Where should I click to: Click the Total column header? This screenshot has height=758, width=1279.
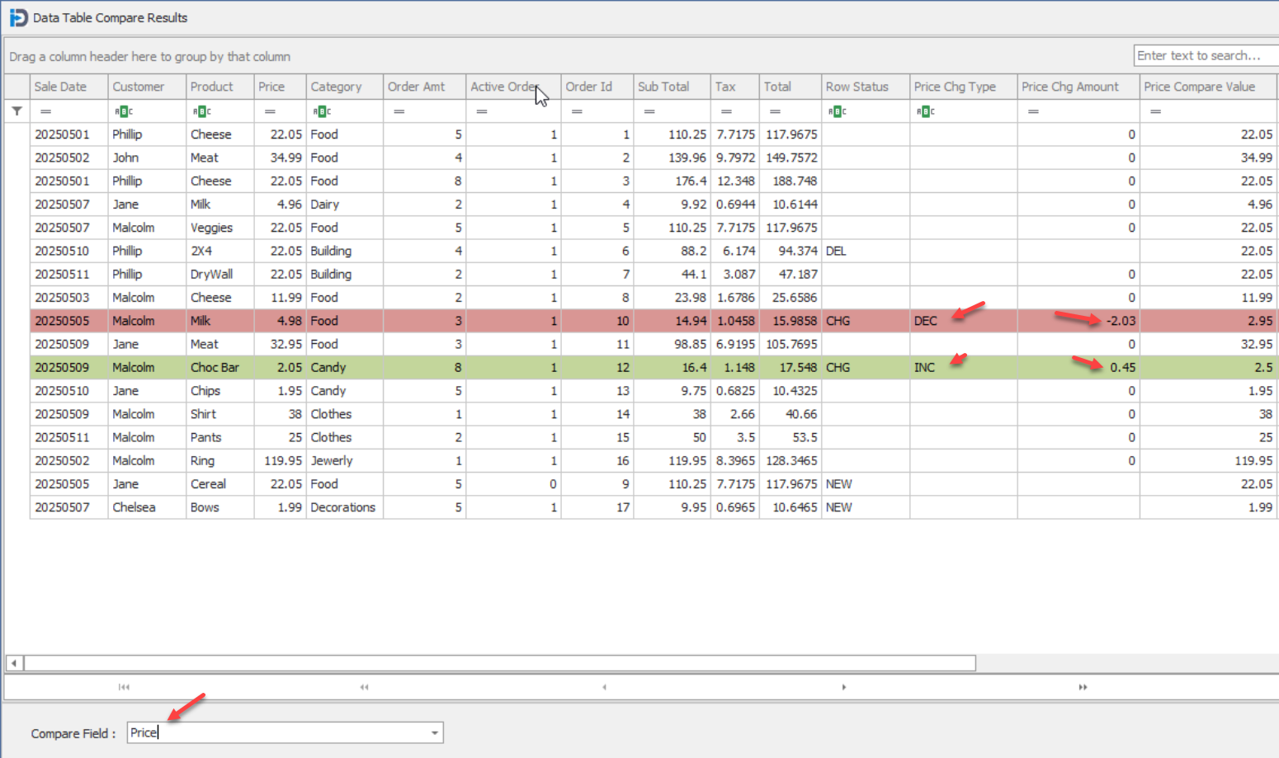point(777,87)
